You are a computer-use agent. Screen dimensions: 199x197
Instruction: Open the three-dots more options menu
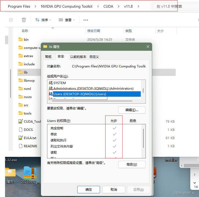point(86,20)
